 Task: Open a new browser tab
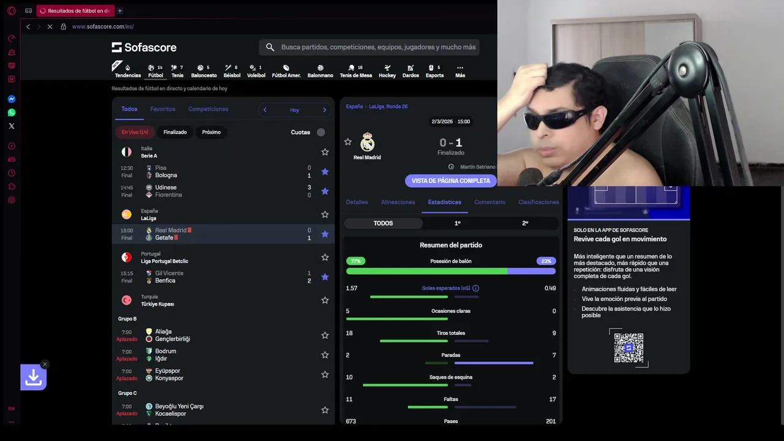(x=119, y=11)
